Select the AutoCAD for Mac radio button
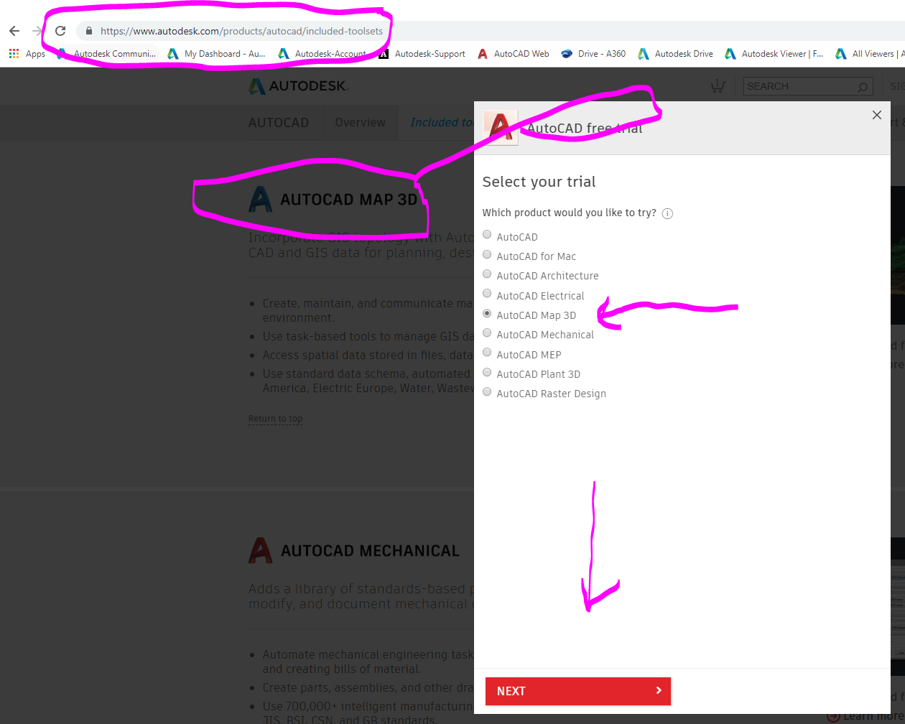 click(x=487, y=254)
